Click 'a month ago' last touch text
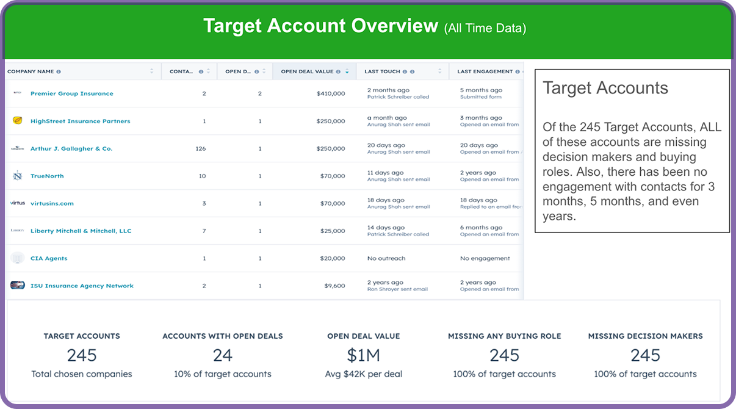Image resolution: width=736 pixels, height=409 pixels. coord(387,118)
